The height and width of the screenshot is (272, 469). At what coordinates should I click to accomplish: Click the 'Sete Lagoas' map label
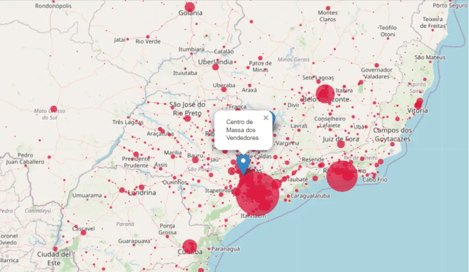pos(318,78)
